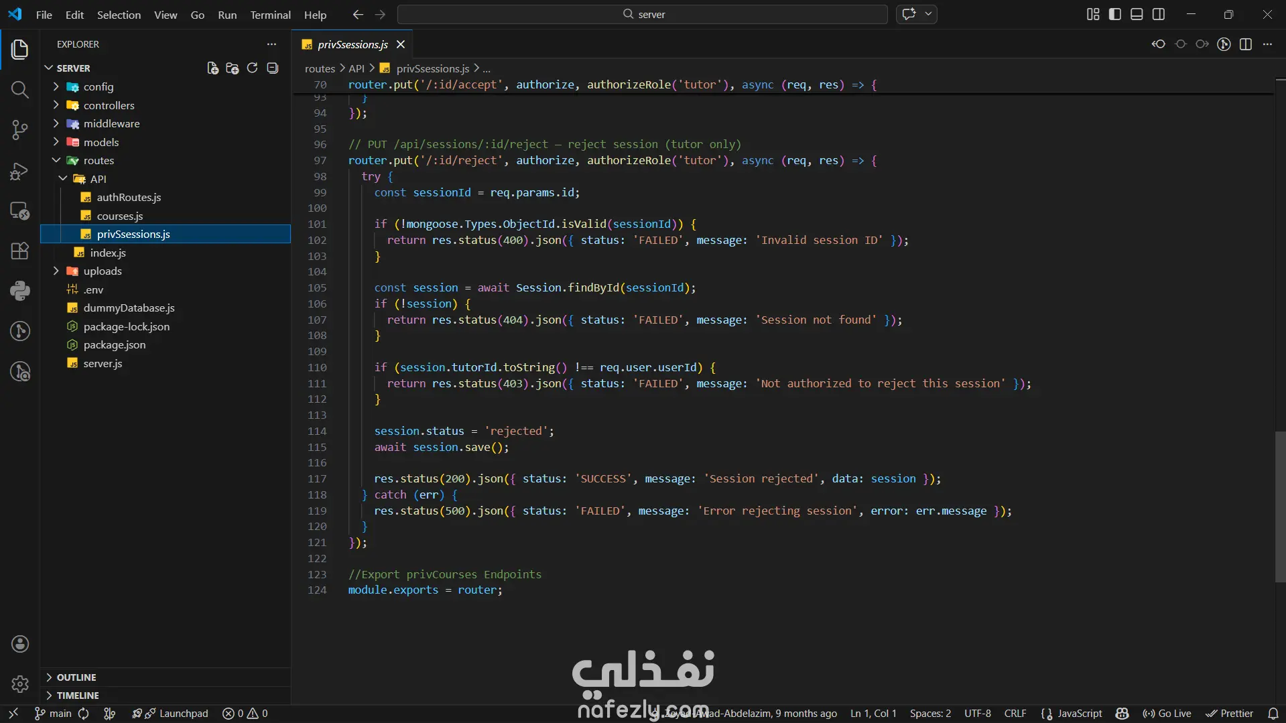Open the GitLens Inspect view

pyautogui.click(x=20, y=371)
